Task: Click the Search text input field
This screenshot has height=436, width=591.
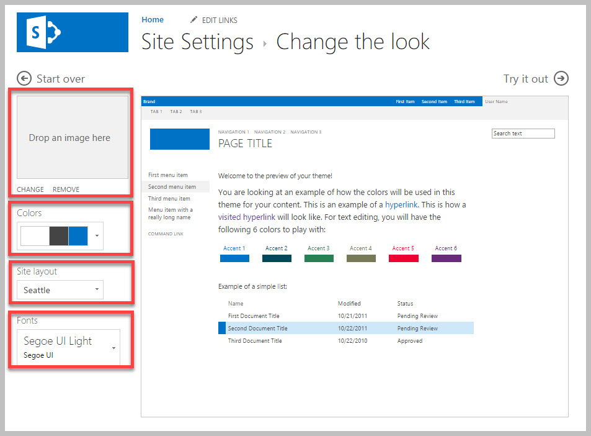Action: pyautogui.click(x=523, y=133)
